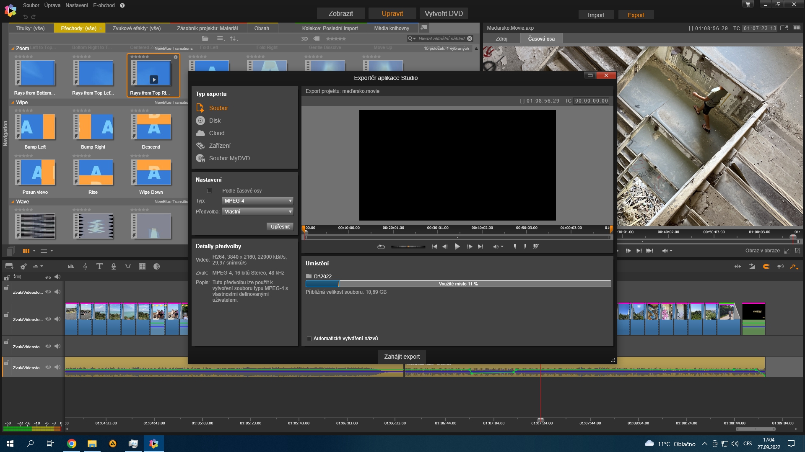Screen dimensions: 805x452
Task: Click the voice-over microphone icon
Action: [114, 267]
